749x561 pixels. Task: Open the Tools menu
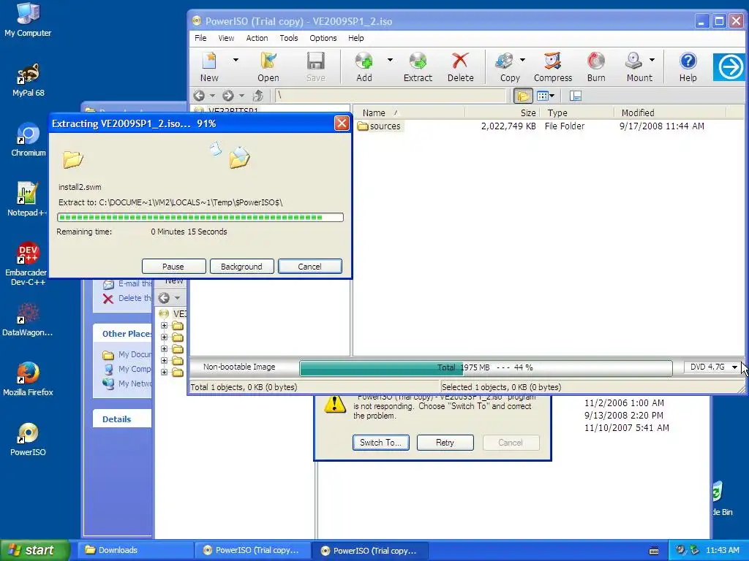(288, 38)
